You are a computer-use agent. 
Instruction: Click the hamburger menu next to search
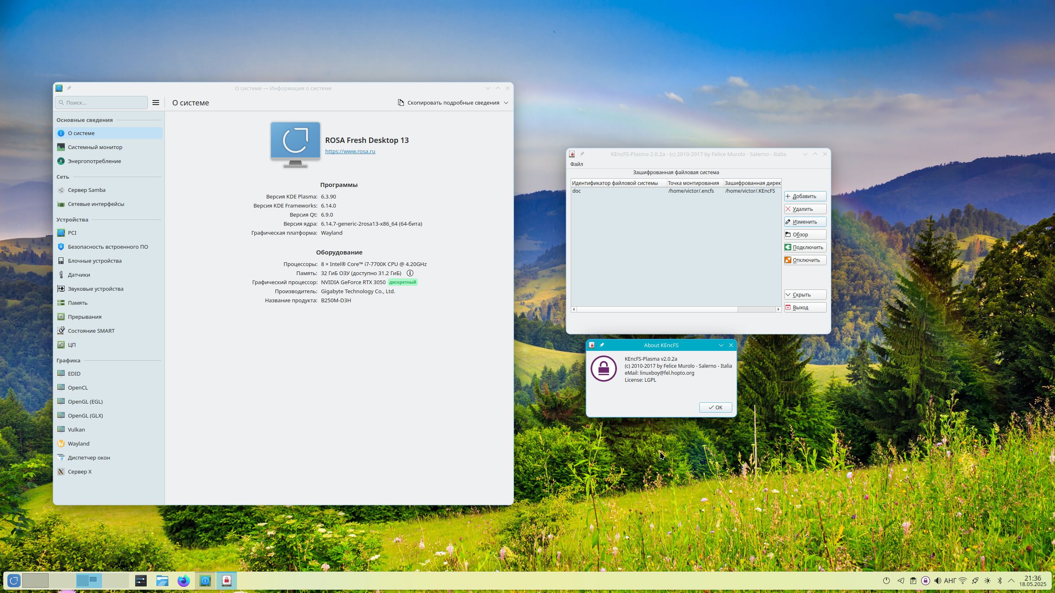tap(156, 103)
